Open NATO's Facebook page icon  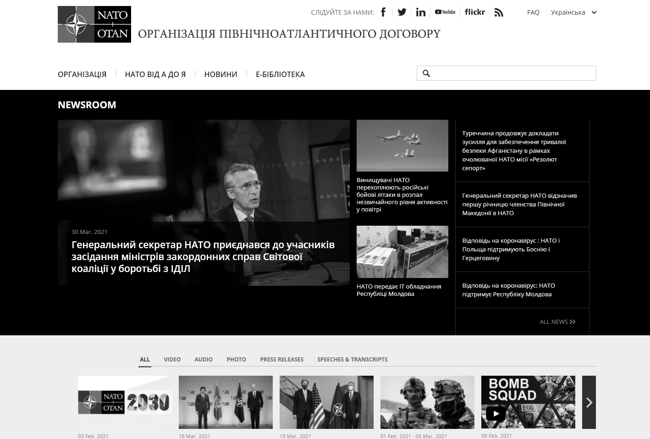pyautogui.click(x=383, y=12)
